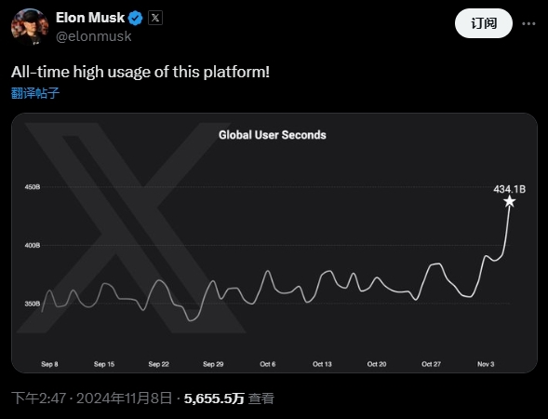Open the Global User Seconds chart image
The image size is (548, 419).
pos(274,243)
